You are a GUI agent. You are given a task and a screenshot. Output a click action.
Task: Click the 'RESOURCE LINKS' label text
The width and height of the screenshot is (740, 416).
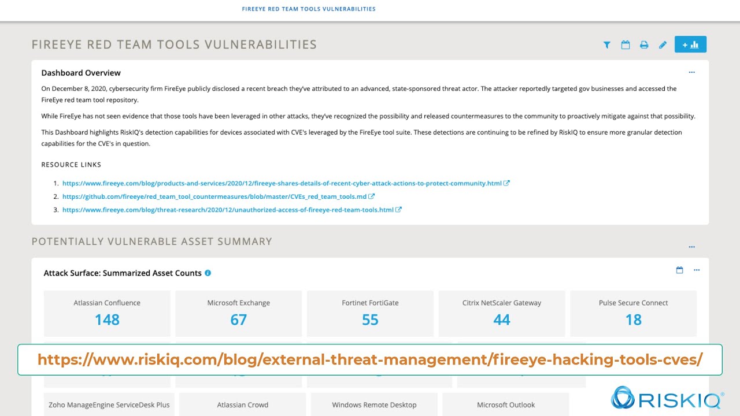(71, 165)
